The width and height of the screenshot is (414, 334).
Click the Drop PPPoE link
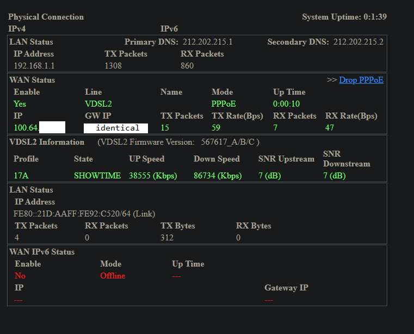pyautogui.click(x=361, y=80)
